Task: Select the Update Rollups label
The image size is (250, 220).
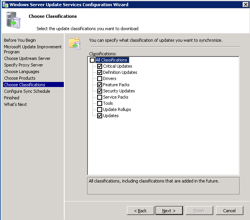Action: [117, 109]
